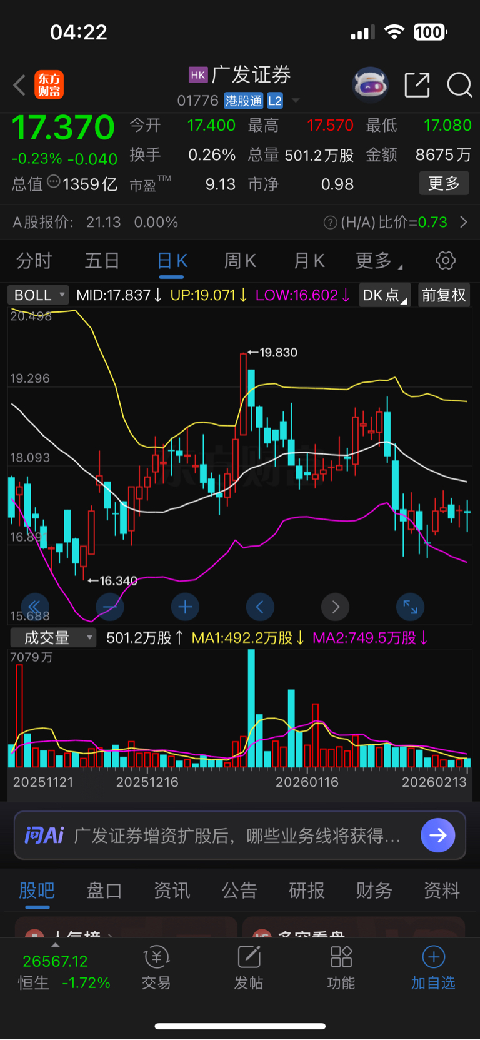Move chart right with arrow icon
The height and width of the screenshot is (1040, 480).
(x=335, y=607)
